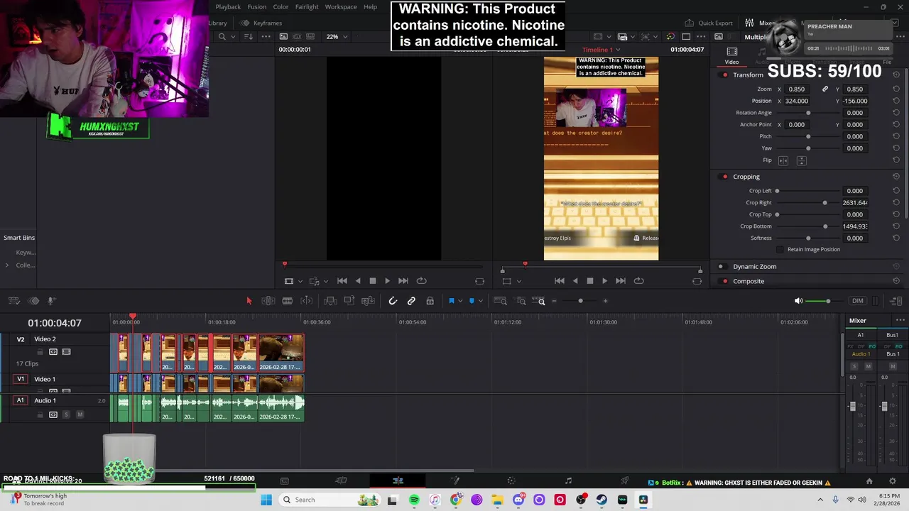Activate Trim Edit Mode tool
The width and height of the screenshot is (909, 511).
tap(268, 301)
